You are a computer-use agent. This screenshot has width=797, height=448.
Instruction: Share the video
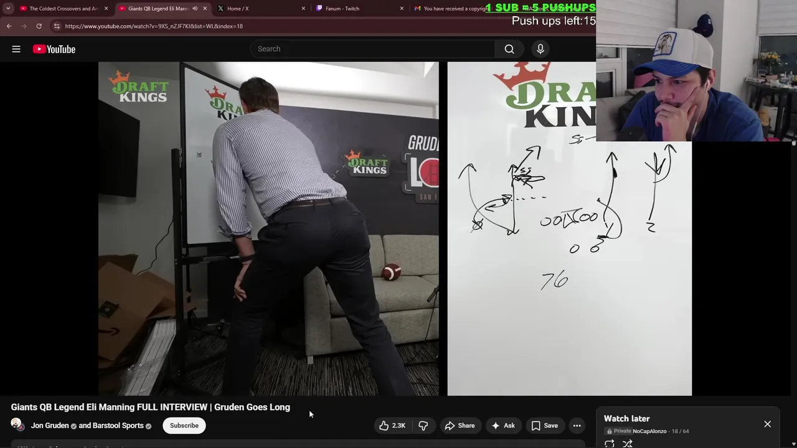pos(460,426)
